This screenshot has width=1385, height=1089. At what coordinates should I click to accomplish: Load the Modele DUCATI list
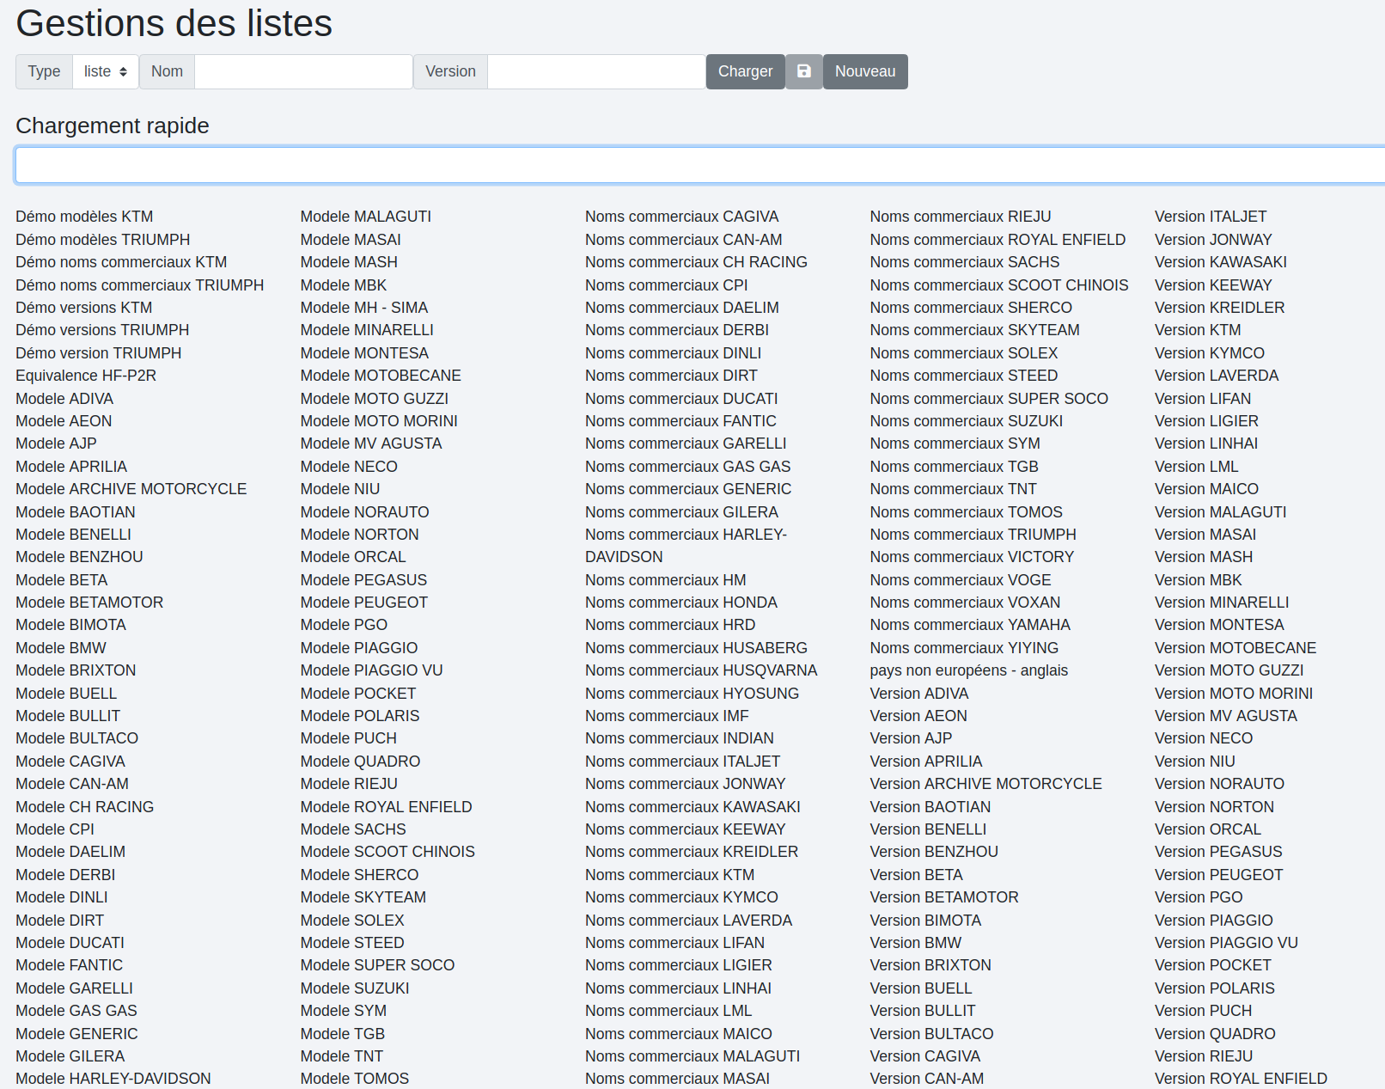pos(70,943)
